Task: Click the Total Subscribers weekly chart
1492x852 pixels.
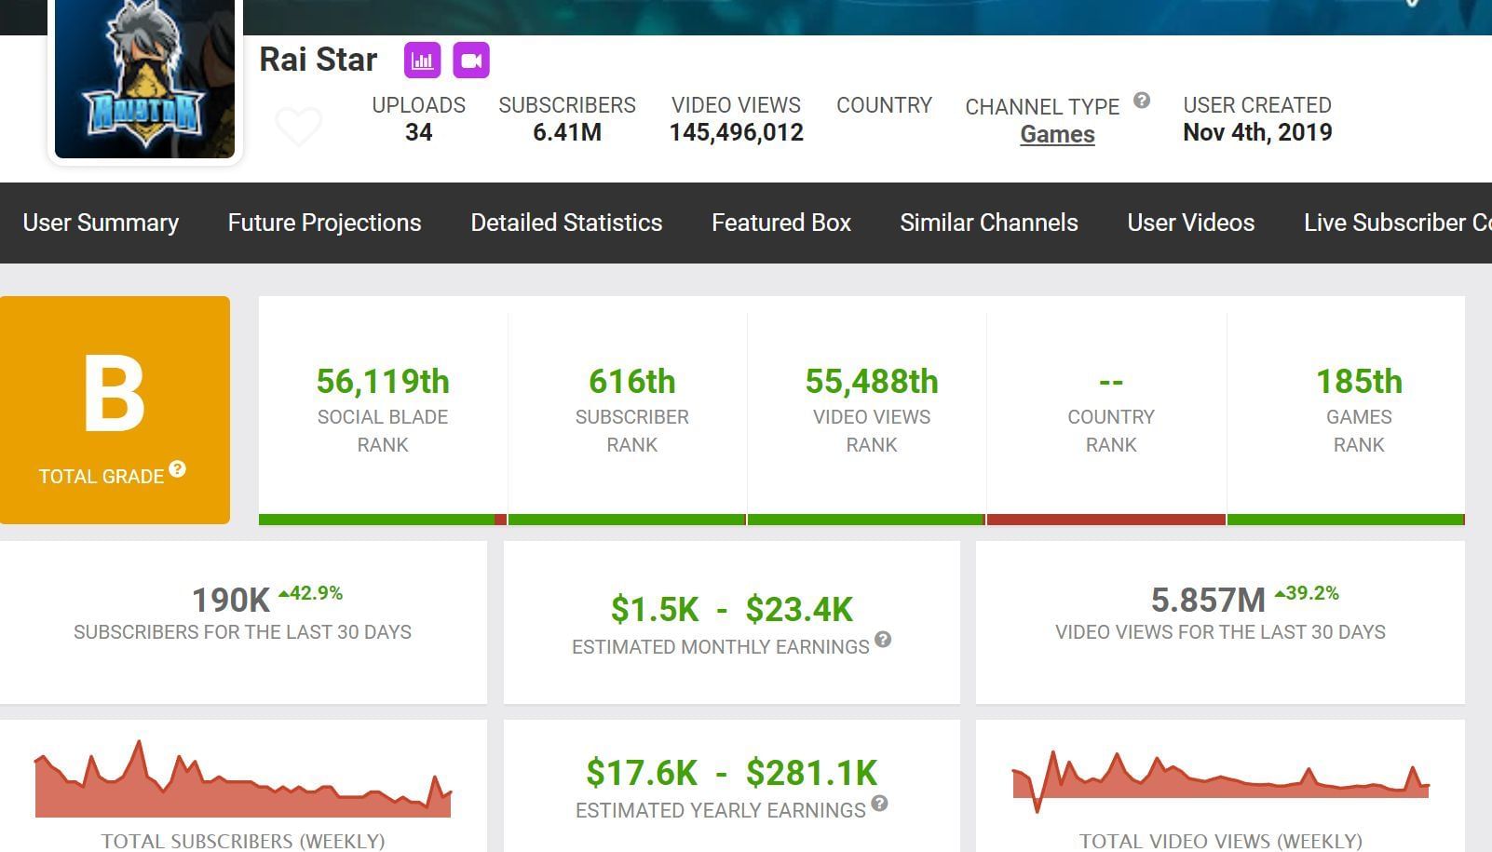Action: coord(243,782)
